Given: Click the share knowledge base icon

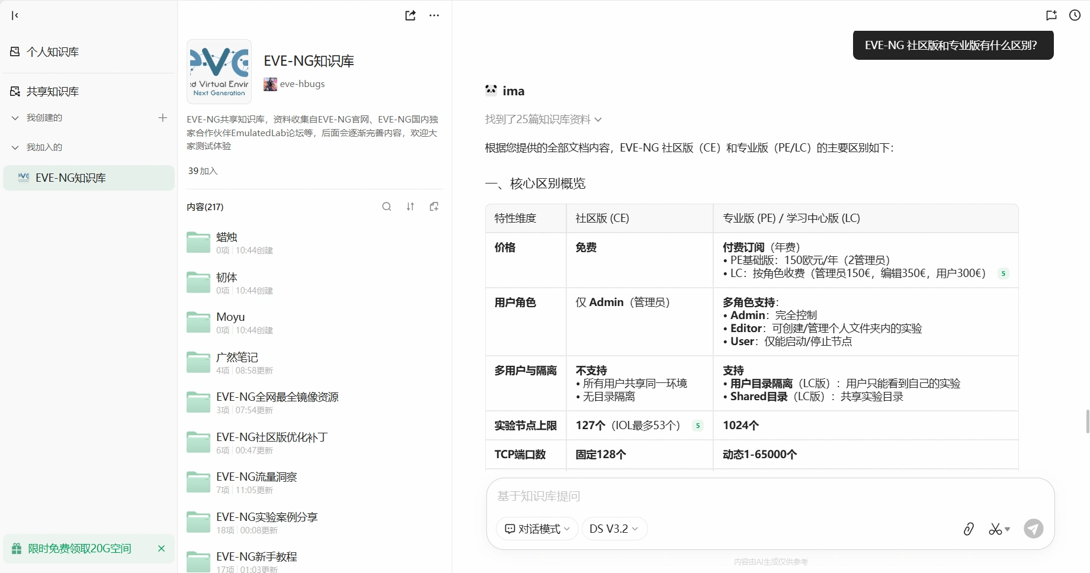Looking at the screenshot, I should click(x=410, y=15).
